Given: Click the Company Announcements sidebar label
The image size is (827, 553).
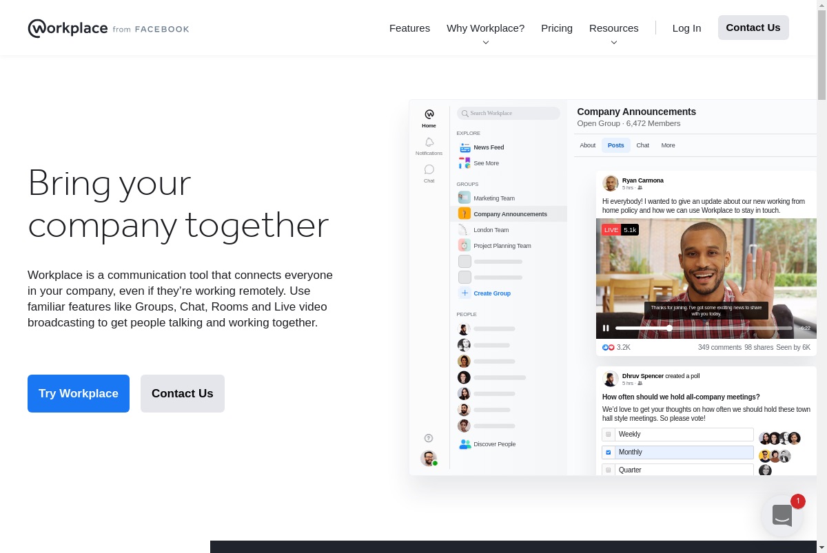Looking at the screenshot, I should [x=510, y=214].
